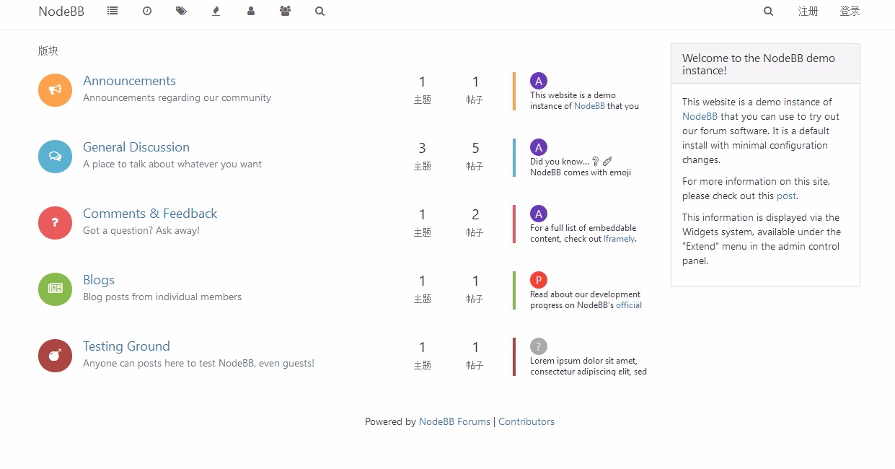Screen dimensions: 895x469
Task: Click the green Blogs newspaper icon
Action: [55, 289]
